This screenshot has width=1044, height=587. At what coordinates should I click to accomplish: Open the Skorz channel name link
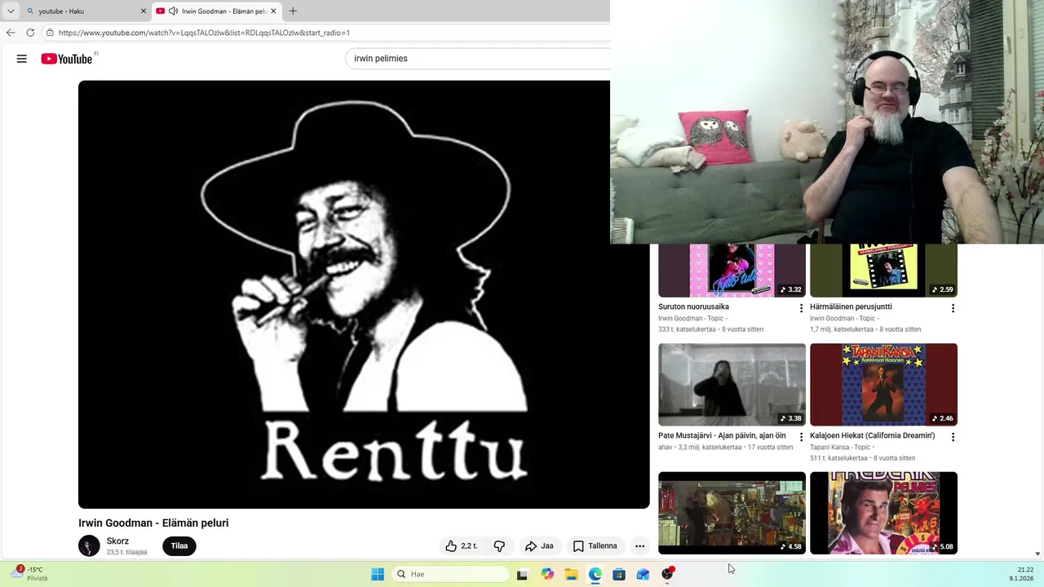point(117,541)
